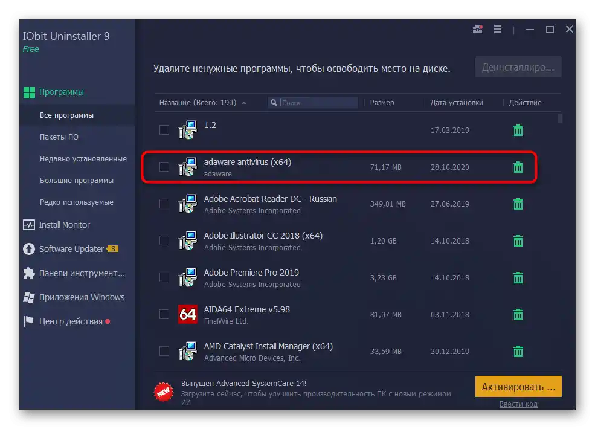Click the puzzle-piece toolbars icon

click(29, 273)
